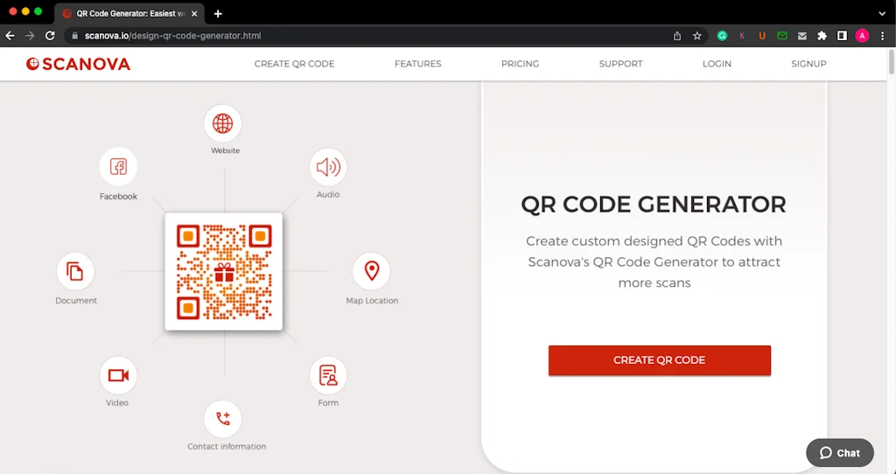Click the address bar URL
Screen dimensions: 896x474
tap(172, 35)
